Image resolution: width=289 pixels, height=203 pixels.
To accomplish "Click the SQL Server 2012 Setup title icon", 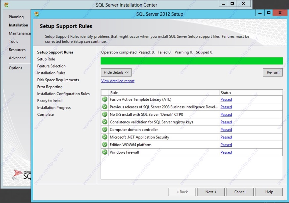I will point(37,14).
